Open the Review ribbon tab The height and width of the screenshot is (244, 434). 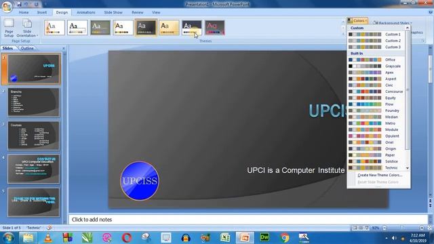tap(137, 12)
